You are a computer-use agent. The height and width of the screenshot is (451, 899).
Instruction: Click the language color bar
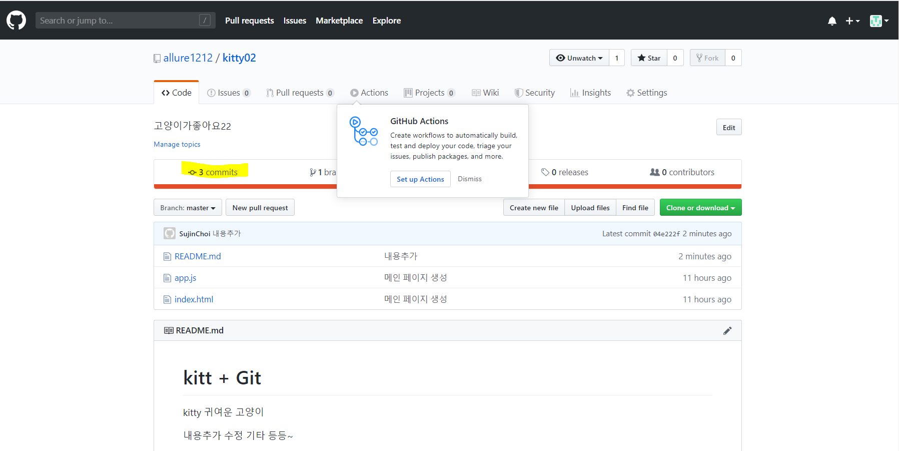click(x=447, y=187)
